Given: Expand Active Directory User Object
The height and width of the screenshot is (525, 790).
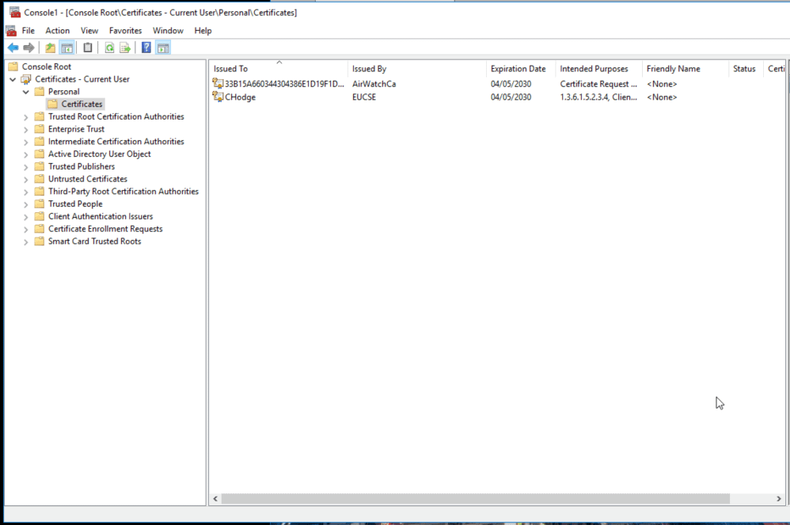Looking at the screenshot, I should 25,154.
